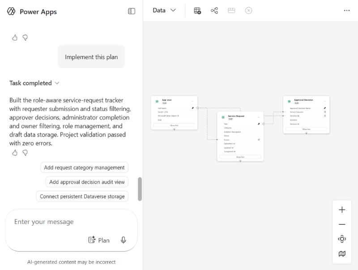Select the Role column in App User
The height and width of the screenshot is (270, 358).
[174, 120]
